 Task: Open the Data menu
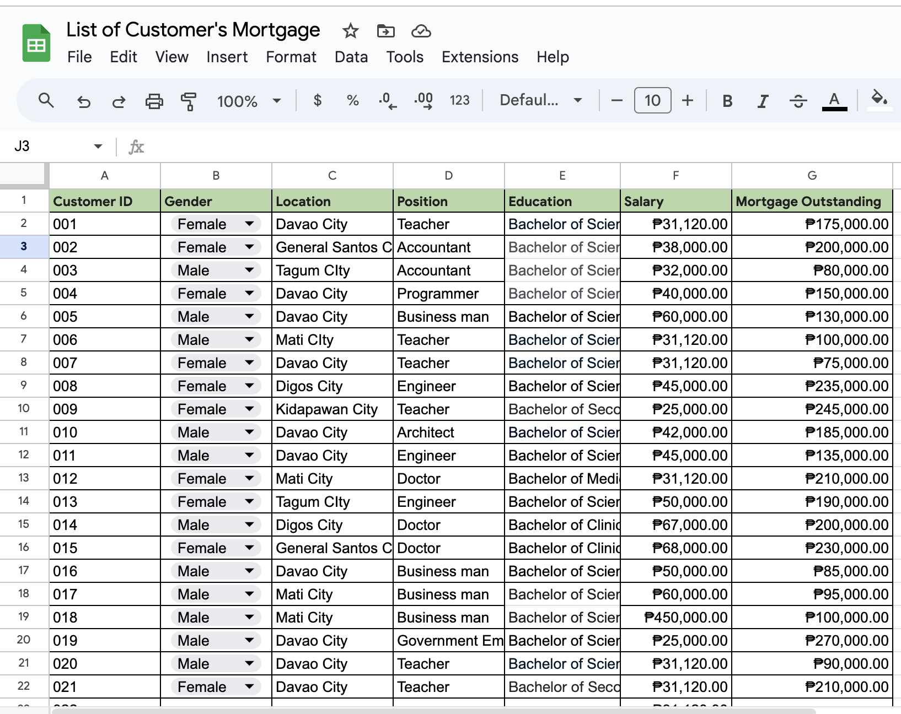click(351, 57)
